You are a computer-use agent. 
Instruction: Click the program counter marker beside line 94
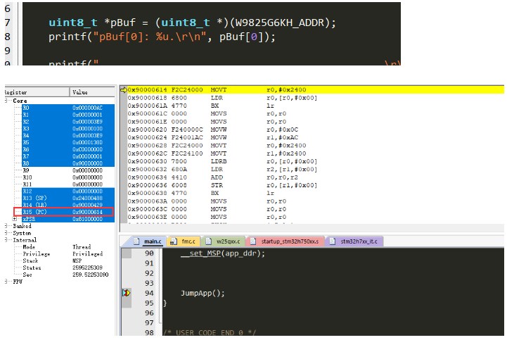point(127,292)
